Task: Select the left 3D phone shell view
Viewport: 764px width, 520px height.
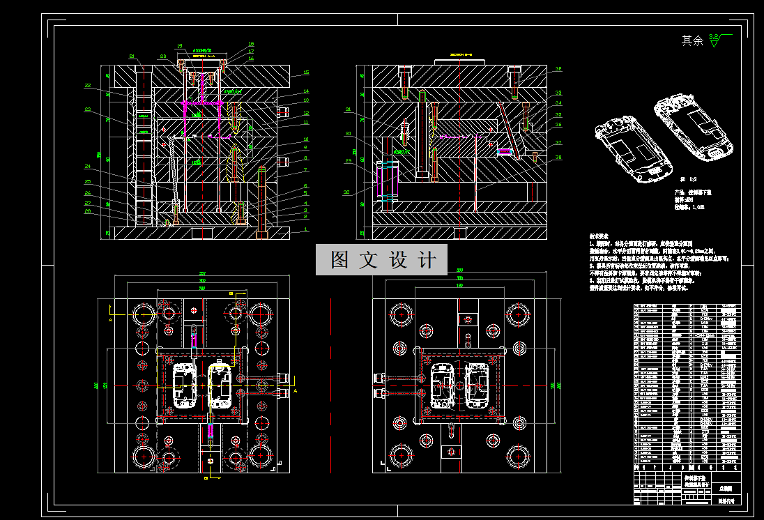Action: click(x=632, y=149)
